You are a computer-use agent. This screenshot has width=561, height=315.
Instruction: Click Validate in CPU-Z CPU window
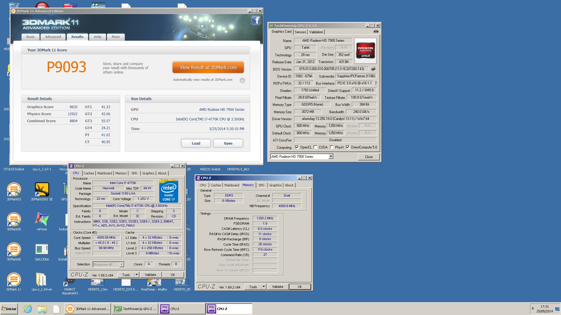(150, 275)
